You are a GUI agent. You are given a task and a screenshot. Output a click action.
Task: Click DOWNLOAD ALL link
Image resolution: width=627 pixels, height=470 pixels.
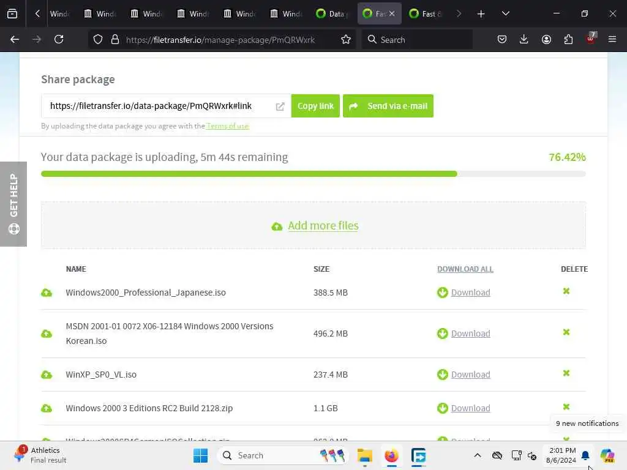(x=465, y=269)
